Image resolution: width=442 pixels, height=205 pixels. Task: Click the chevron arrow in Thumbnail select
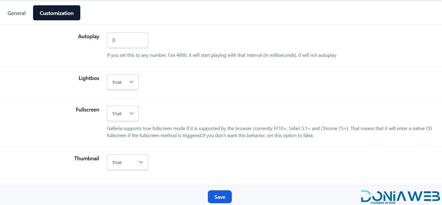click(141, 162)
